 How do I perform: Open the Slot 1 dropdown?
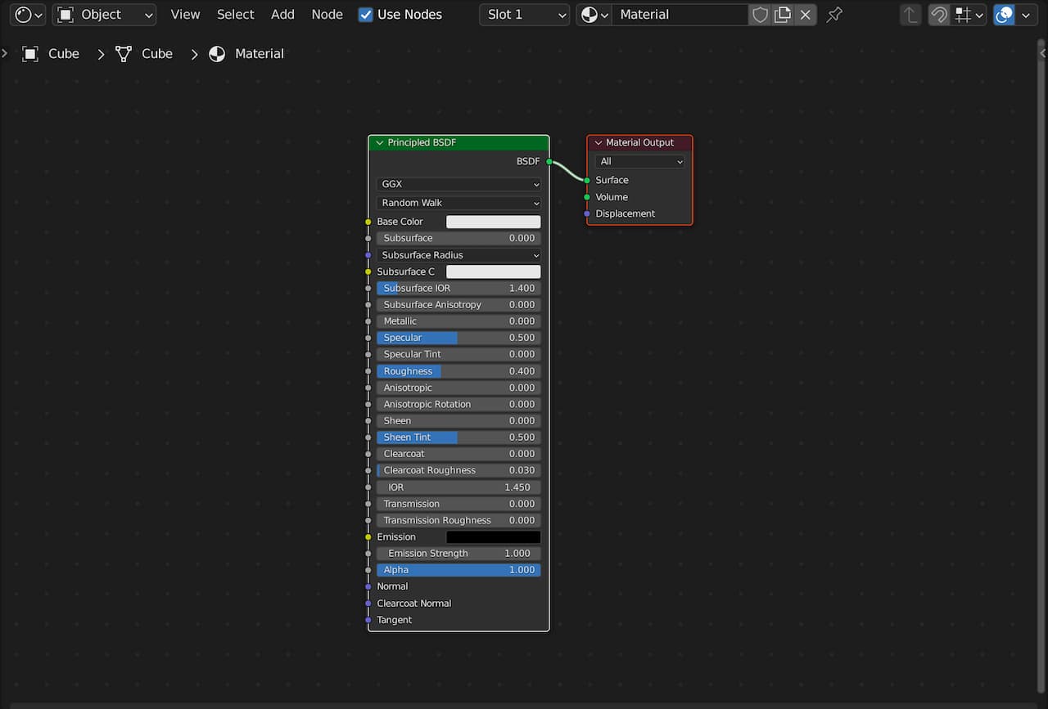(525, 15)
